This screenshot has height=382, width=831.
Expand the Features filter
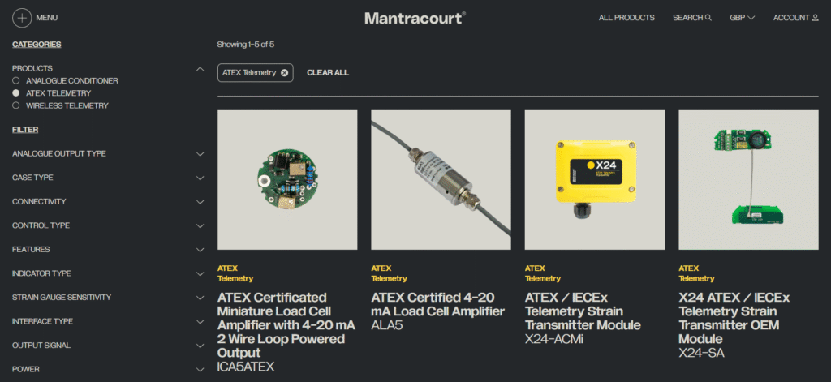200,250
